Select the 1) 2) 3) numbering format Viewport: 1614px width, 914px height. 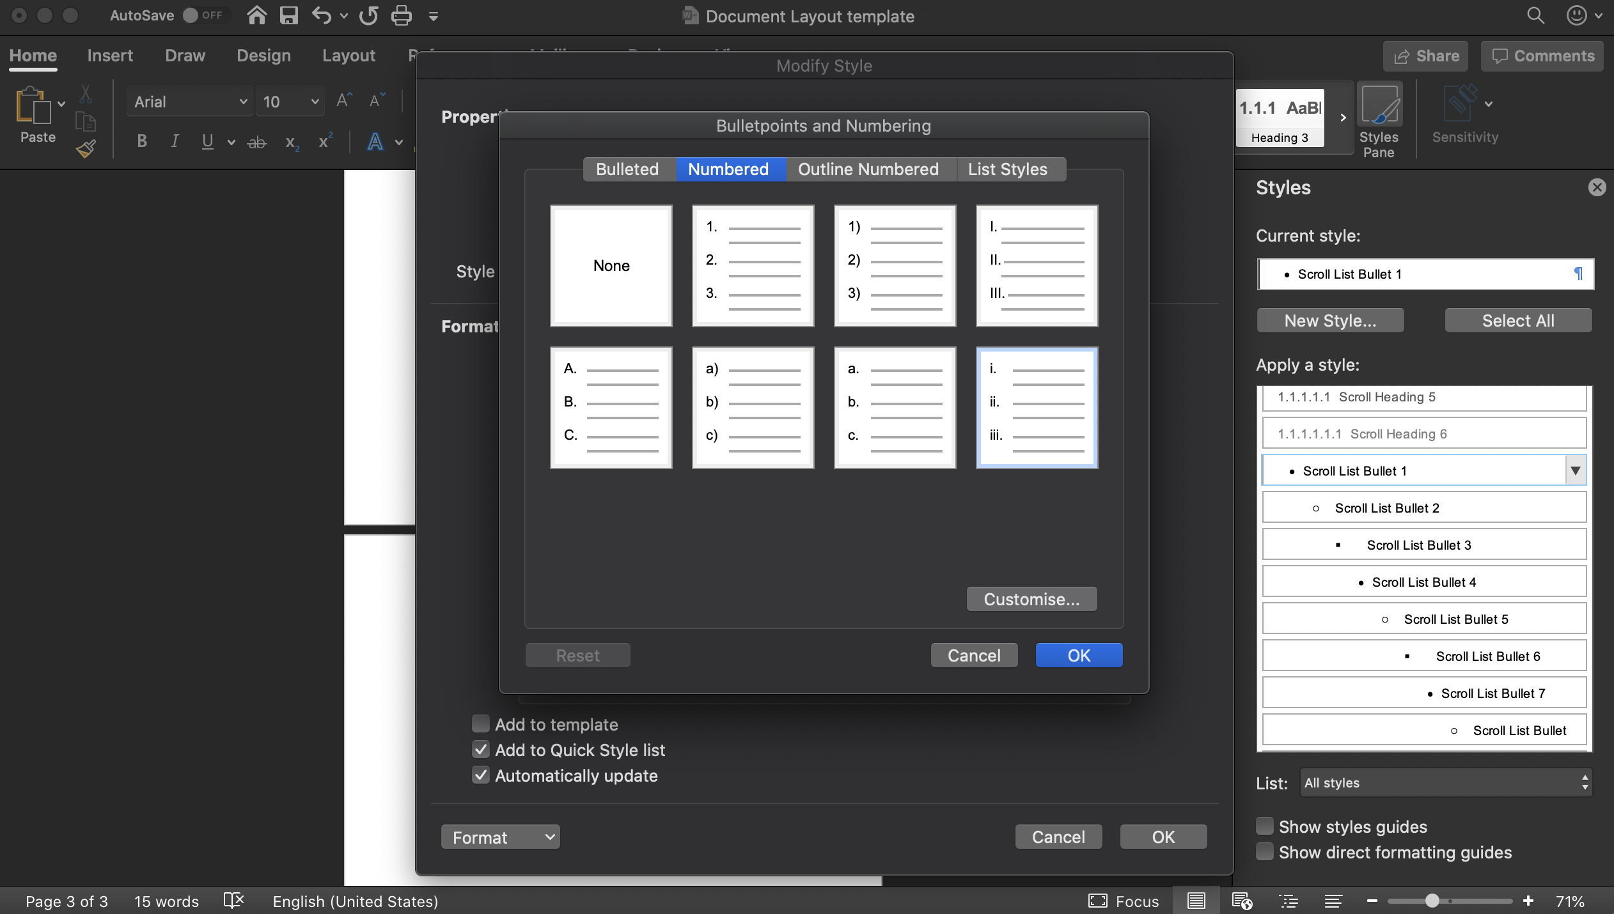(895, 265)
